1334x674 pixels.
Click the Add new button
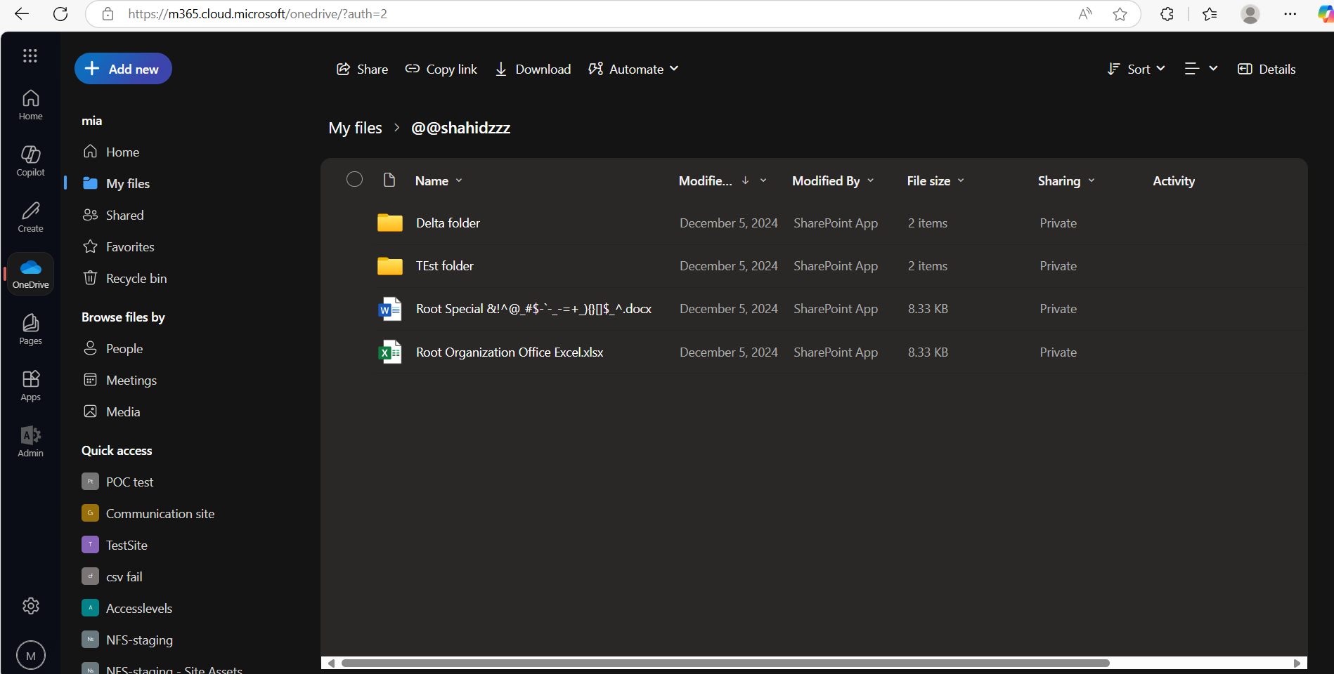coord(123,69)
